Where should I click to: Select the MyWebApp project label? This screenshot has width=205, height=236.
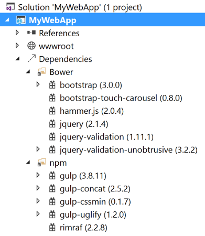click(x=52, y=20)
